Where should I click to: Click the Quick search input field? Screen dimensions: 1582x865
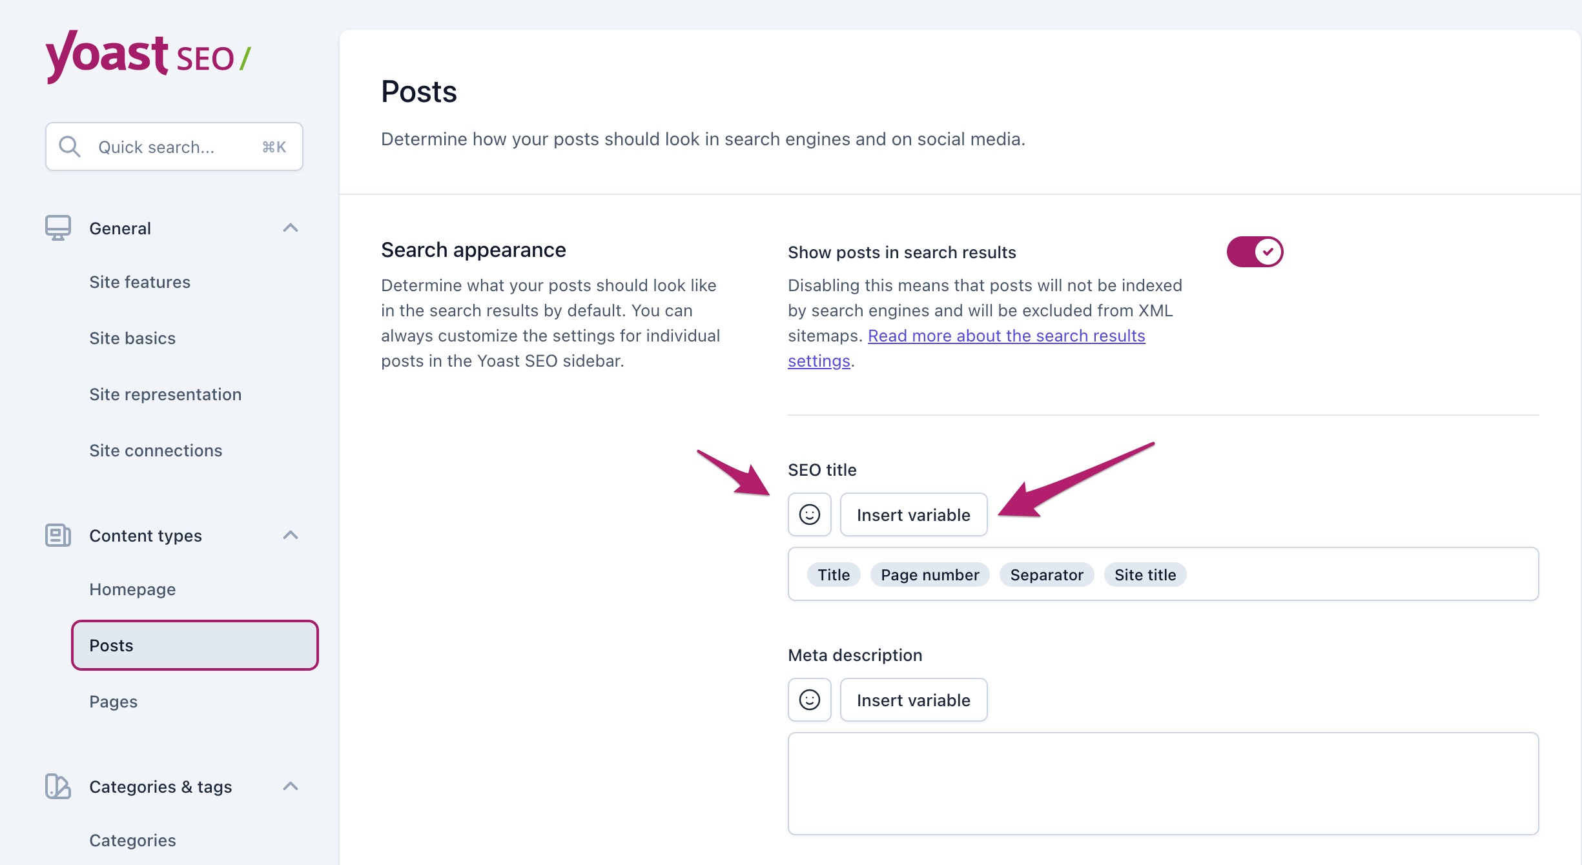click(x=174, y=146)
